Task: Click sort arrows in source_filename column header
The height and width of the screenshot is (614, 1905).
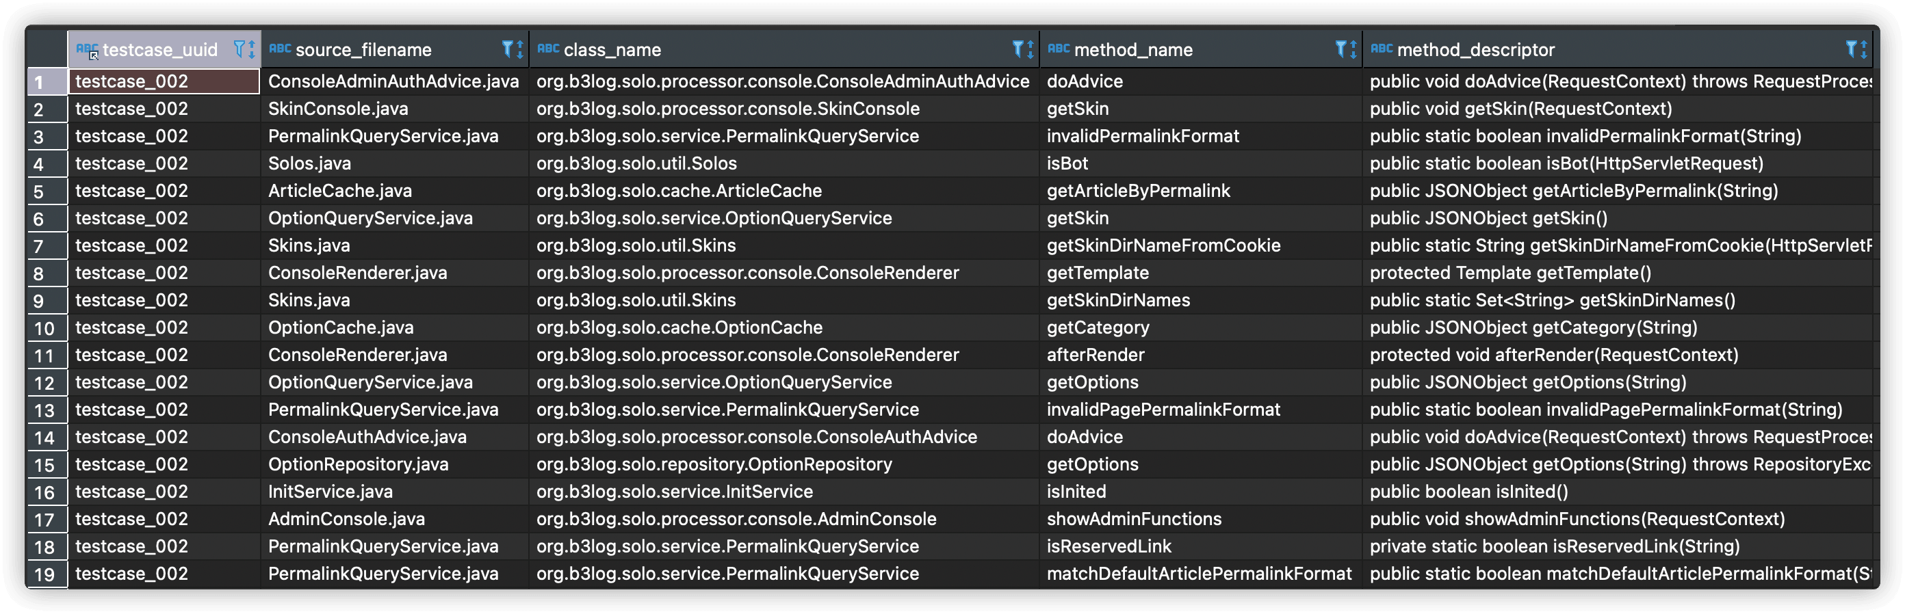Action: pos(520,49)
